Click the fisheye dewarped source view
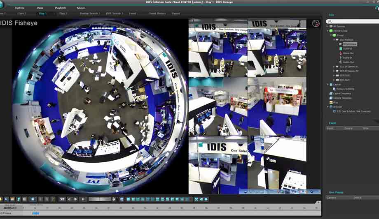This screenshot has width=379, height=219. click(100, 106)
